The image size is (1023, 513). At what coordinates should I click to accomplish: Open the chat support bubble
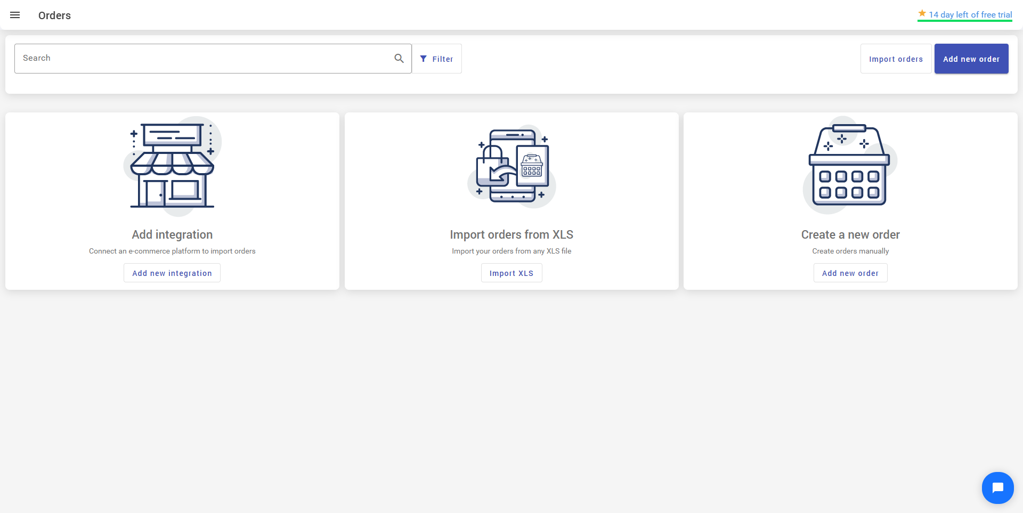tap(997, 487)
